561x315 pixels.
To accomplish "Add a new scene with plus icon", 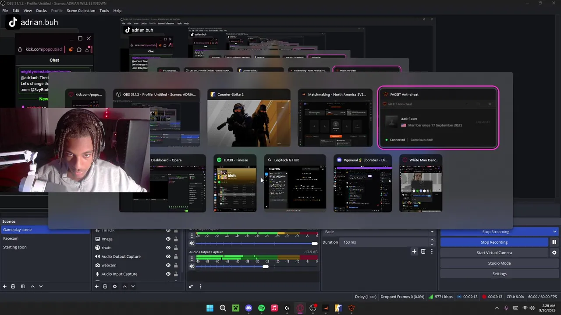I will point(5,287).
